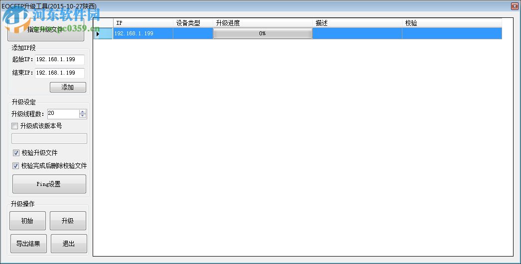This screenshot has width=521, height=264.
Task: Click the 指定升级文件 button
Action: tap(45, 30)
